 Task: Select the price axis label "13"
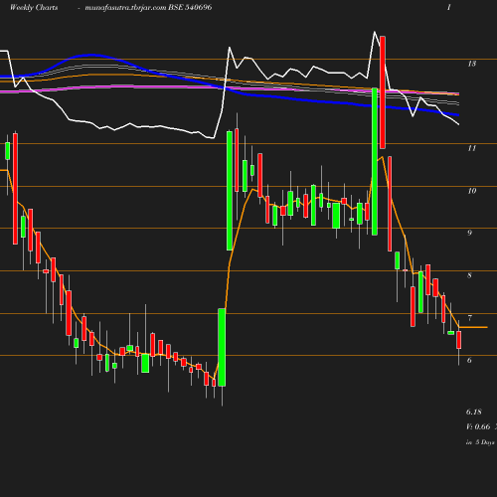[472, 64]
